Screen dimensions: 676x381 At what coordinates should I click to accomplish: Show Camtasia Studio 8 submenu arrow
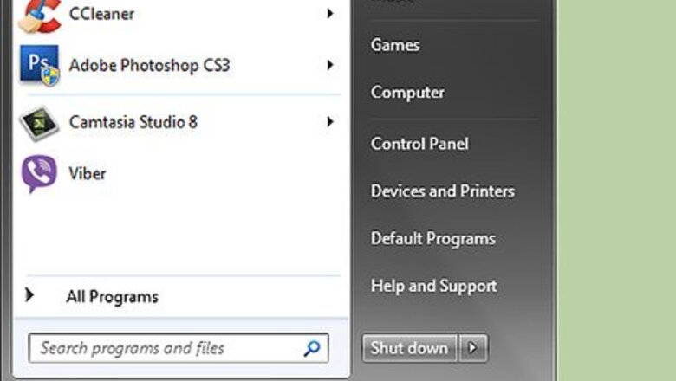click(330, 122)
